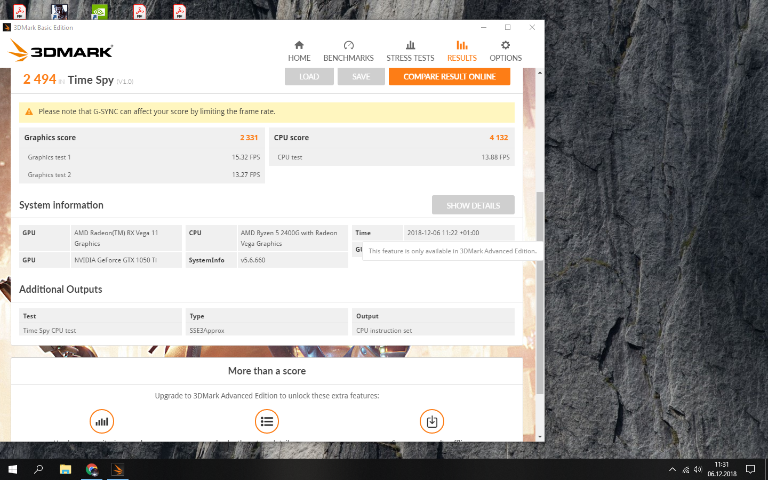The width and height of the screenshot is (768, 480).
Task: Open the STRESS TESTS section
Action: (x=410, y=51)
